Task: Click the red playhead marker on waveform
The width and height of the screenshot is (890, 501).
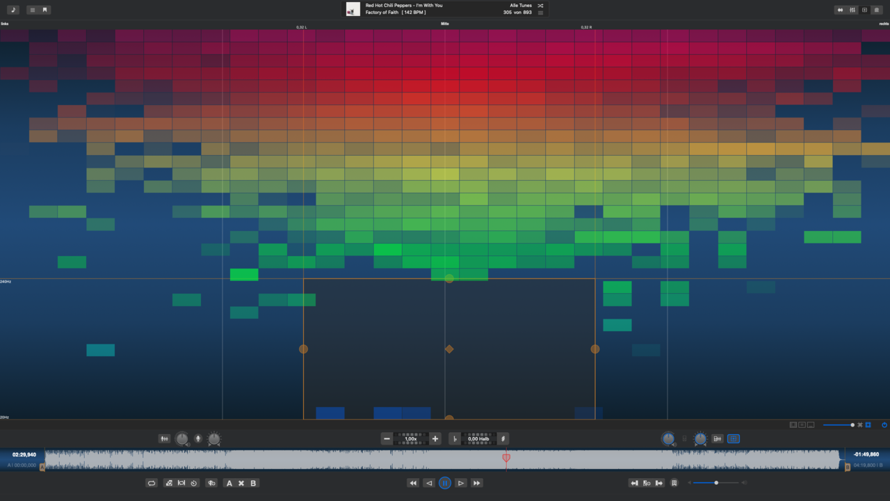Action: tap(506, 458)
